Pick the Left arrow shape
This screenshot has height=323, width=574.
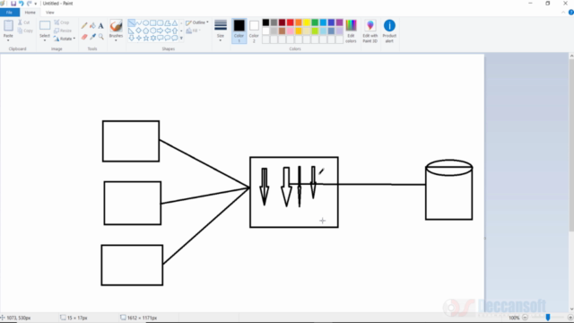(x=168, y=31)
